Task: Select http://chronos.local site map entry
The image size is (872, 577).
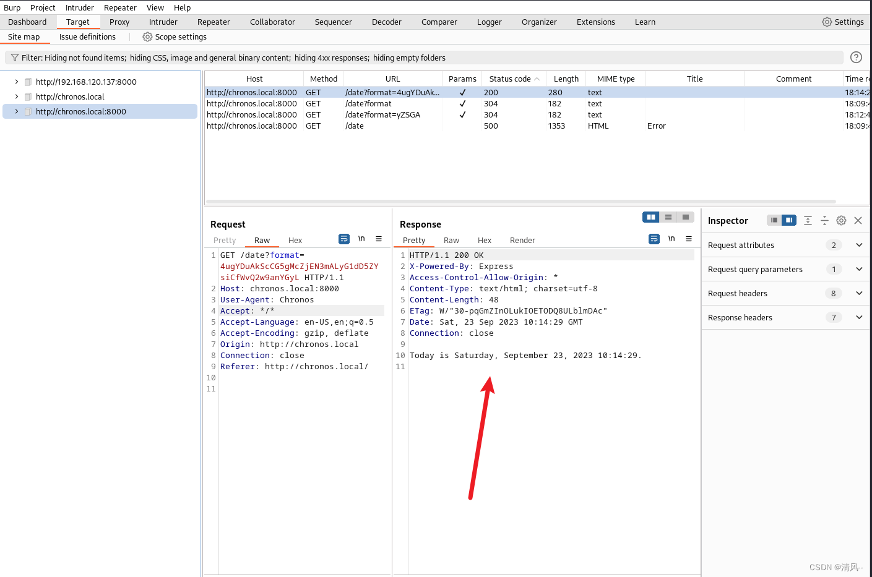Action: 70,96
